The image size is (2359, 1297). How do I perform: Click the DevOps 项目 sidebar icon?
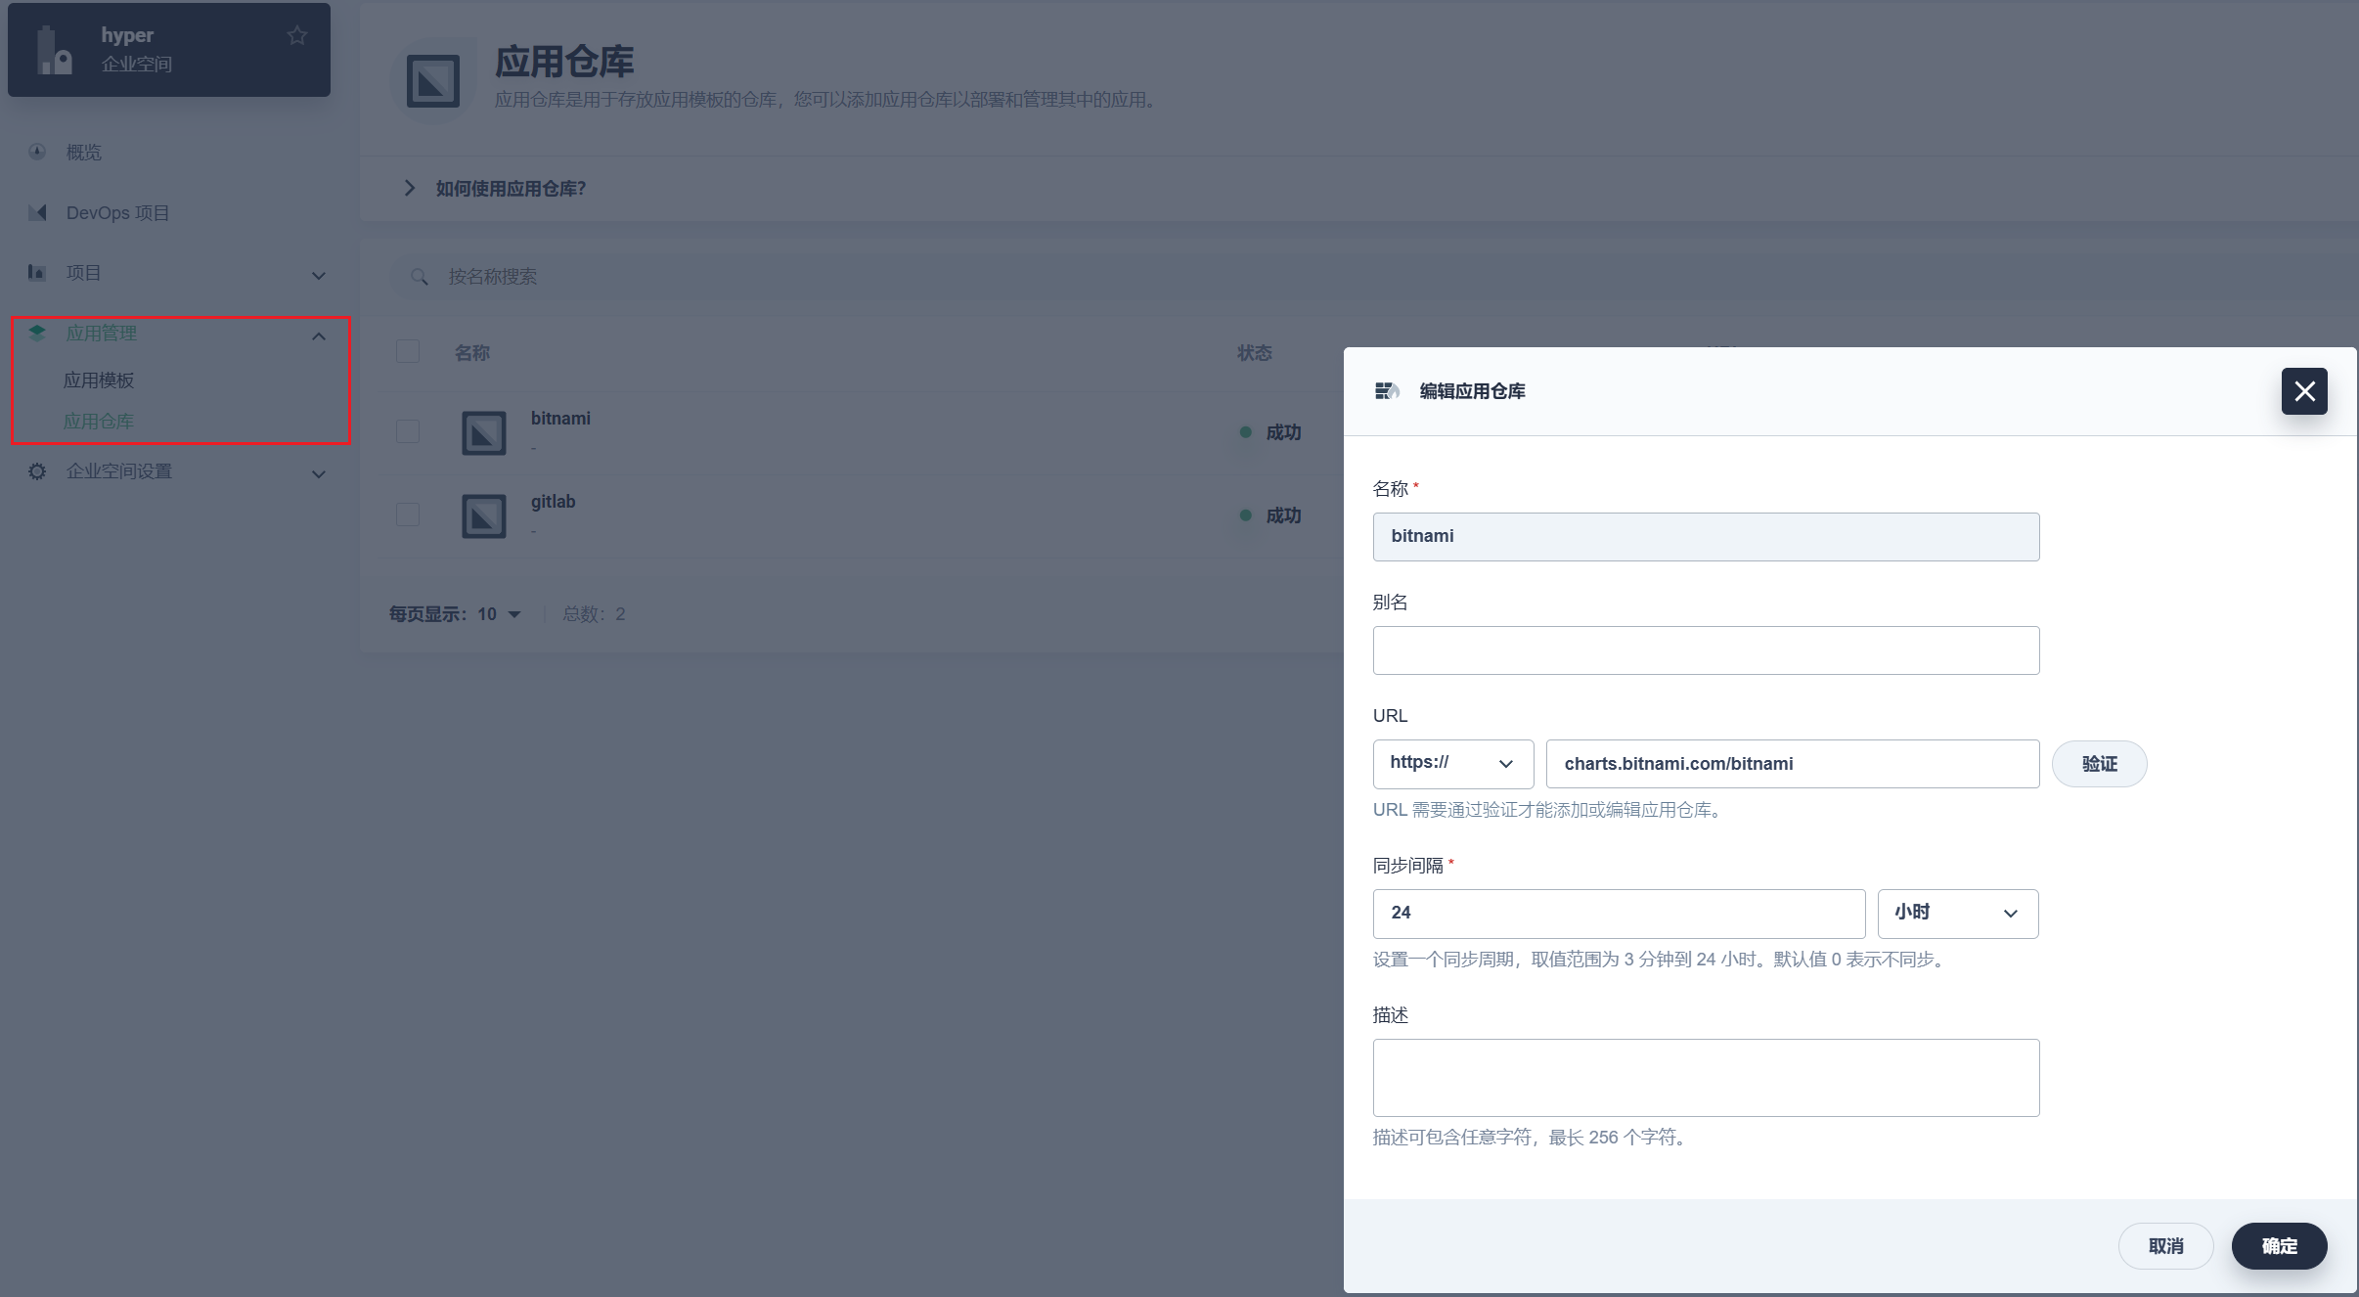pyautogui.click(x=37, y=212)
